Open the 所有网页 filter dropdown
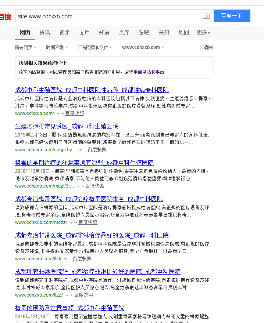 (x=26, y=47)
